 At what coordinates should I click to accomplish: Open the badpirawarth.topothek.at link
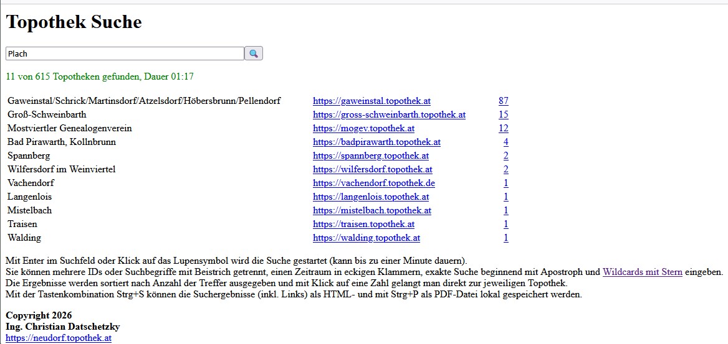376,142
